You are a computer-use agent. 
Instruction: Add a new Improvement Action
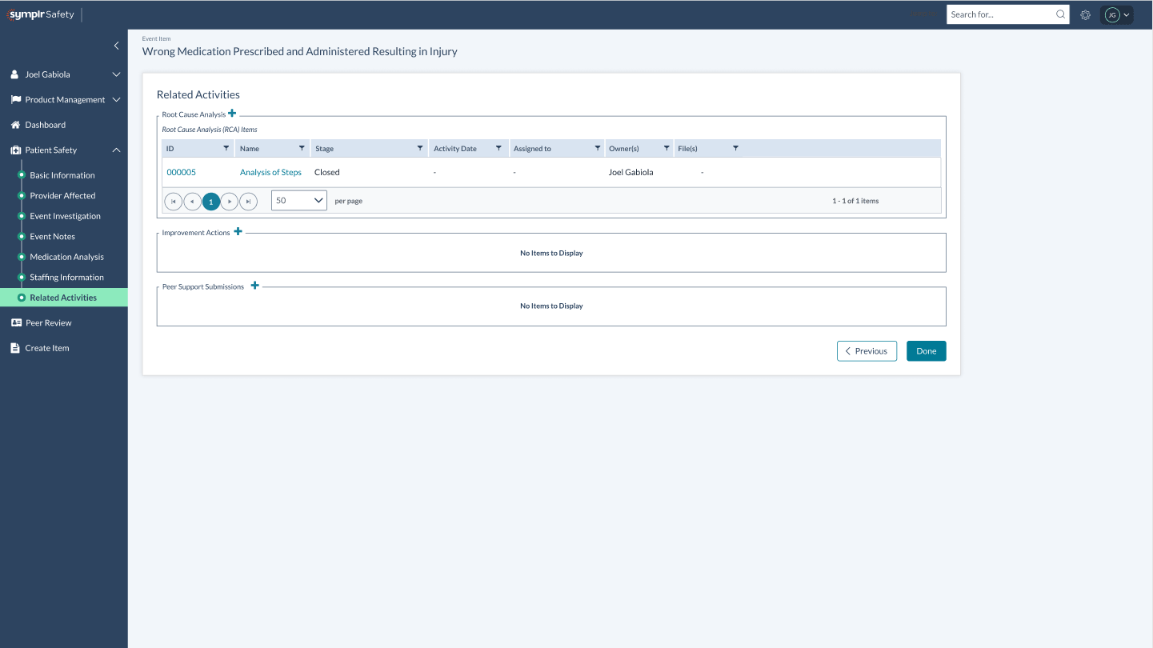coord(238,232)
